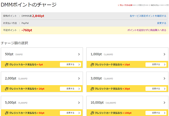Select the 1,000pt charge amount chevron
Image resolution: width=169 pixels, height=116 pixels.
point(164,54)
